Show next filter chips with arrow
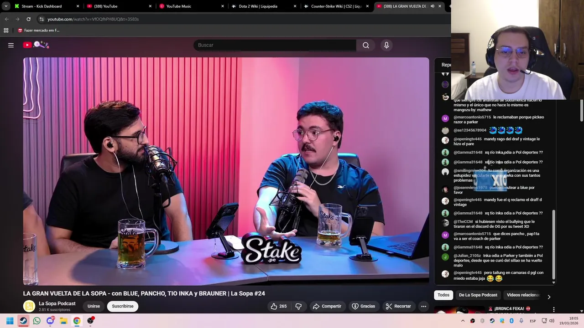The image size is (584, 328). tap(549, 297)
